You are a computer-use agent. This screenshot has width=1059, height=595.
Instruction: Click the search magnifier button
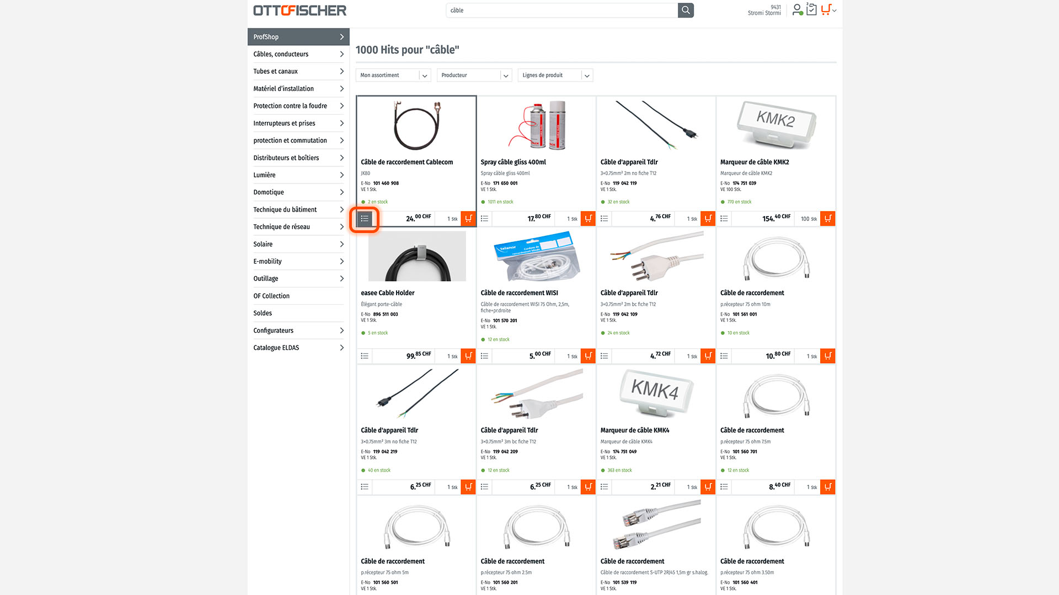click(x=686, y=10)
